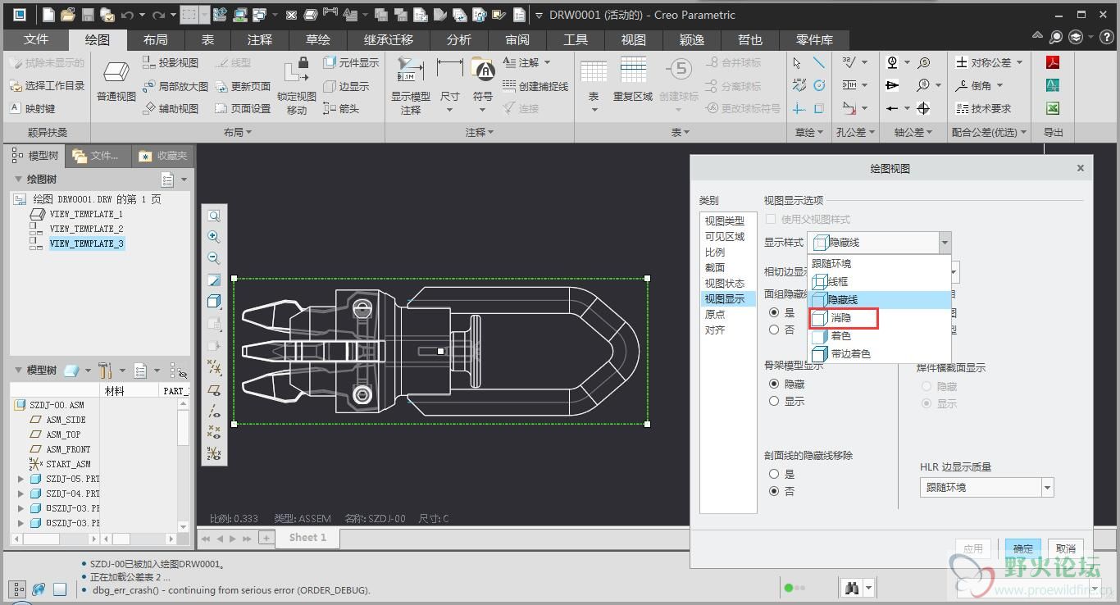Screen dimensions: 1120x605
Task: Click the 映射键 mapkey tool
Action: (x=33, y=108)
